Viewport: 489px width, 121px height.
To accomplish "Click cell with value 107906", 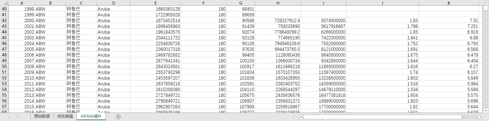I will [x=241, y=107].
